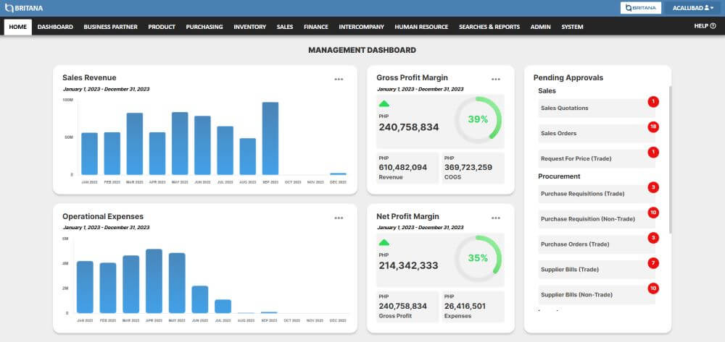
Task: Open Sales Quotations pending approvals
Action: (x=597, y=108)
